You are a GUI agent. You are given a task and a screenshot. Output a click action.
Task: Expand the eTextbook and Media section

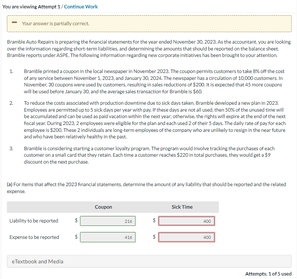coord(149,261)
